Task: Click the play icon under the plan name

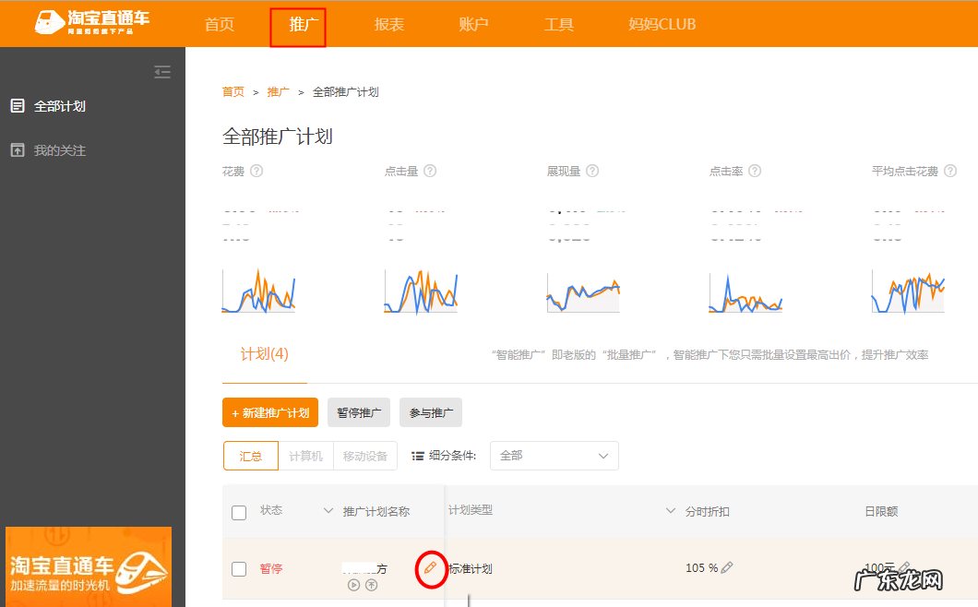Action: pyautogui.click(x=353, y=585)
